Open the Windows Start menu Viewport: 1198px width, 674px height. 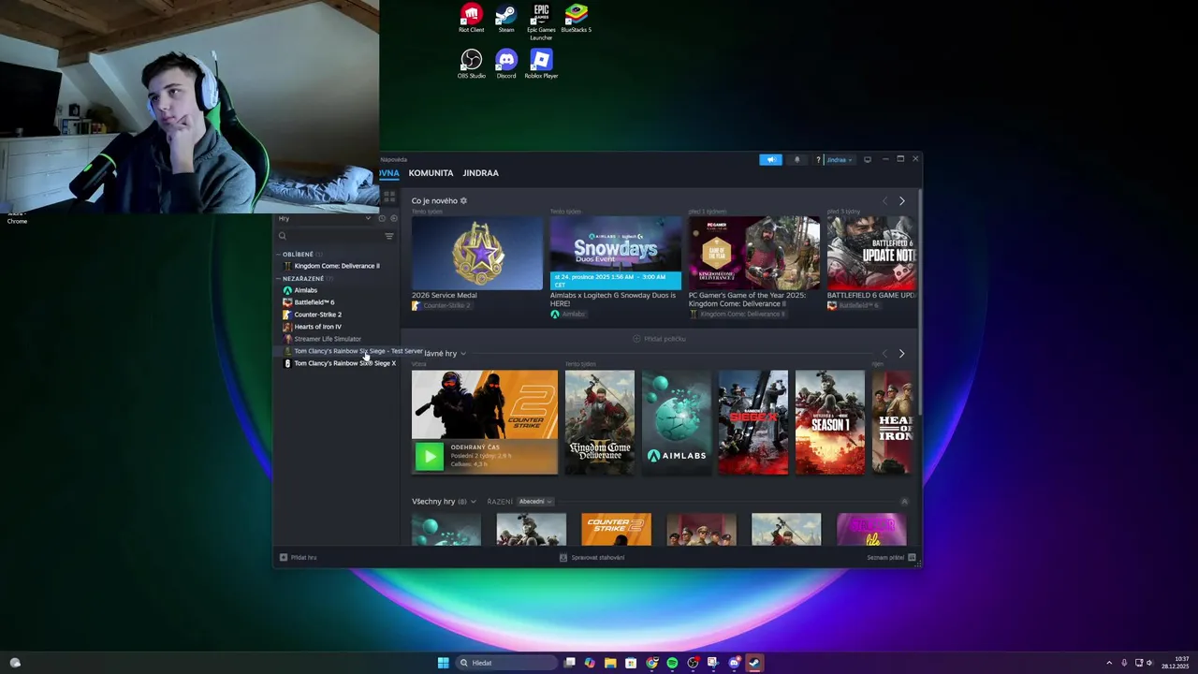pos(443,663)
